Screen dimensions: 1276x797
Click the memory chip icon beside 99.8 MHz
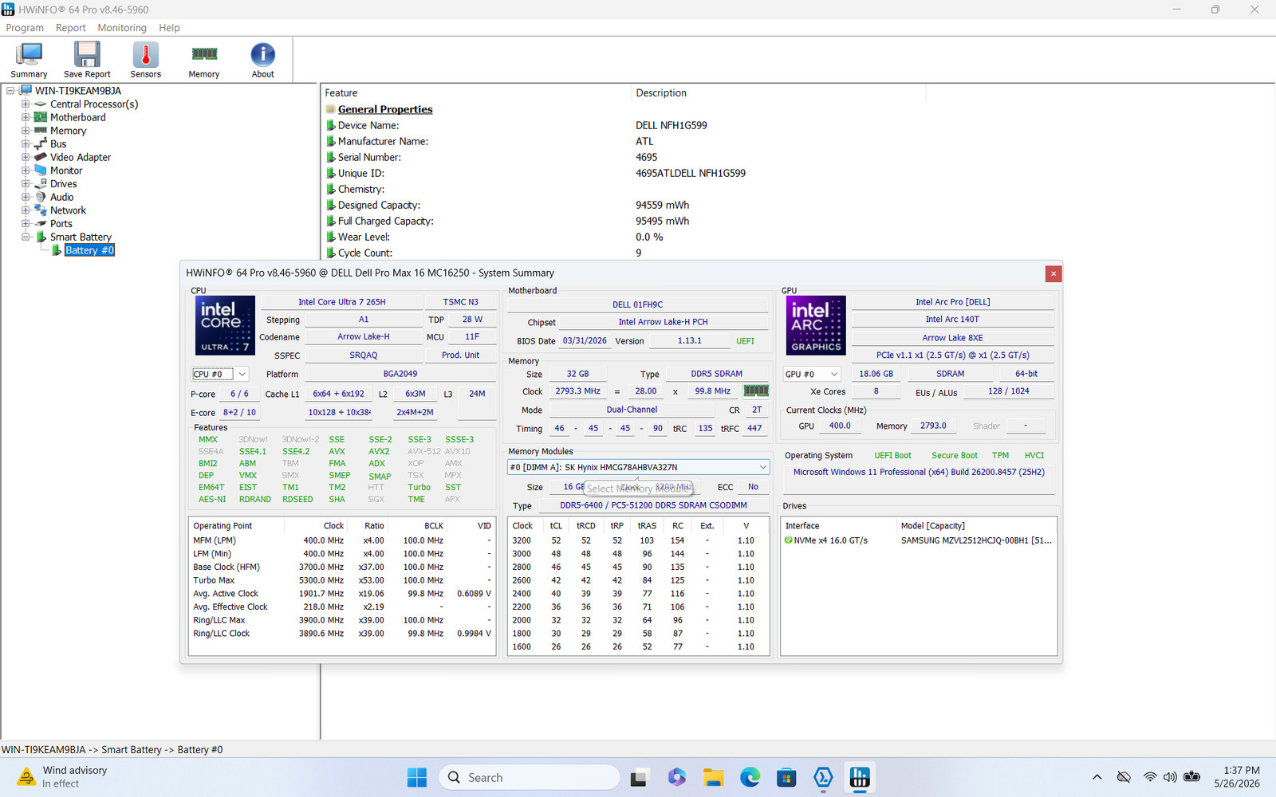(756, 391)
